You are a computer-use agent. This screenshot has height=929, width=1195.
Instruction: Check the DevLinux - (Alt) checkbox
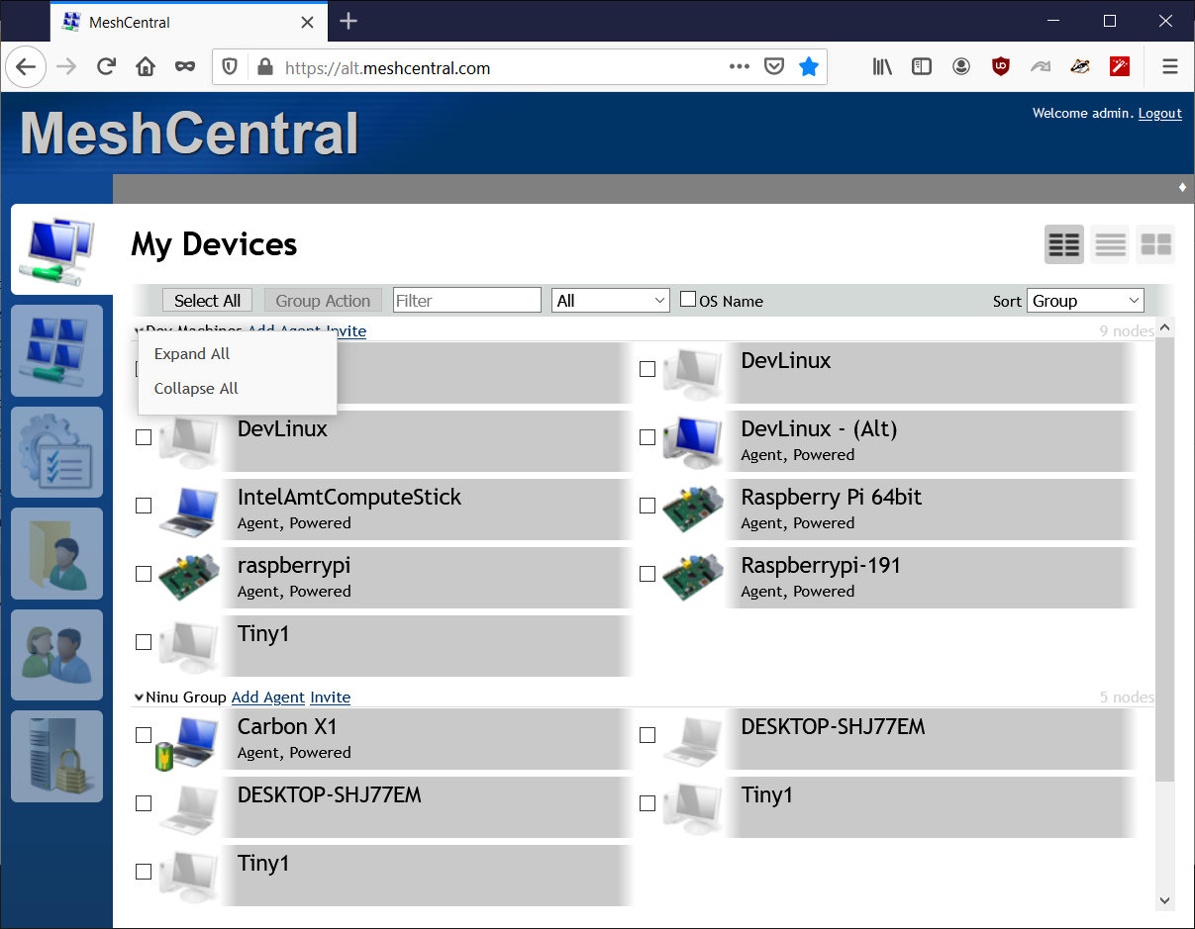[x=647, y=437]
